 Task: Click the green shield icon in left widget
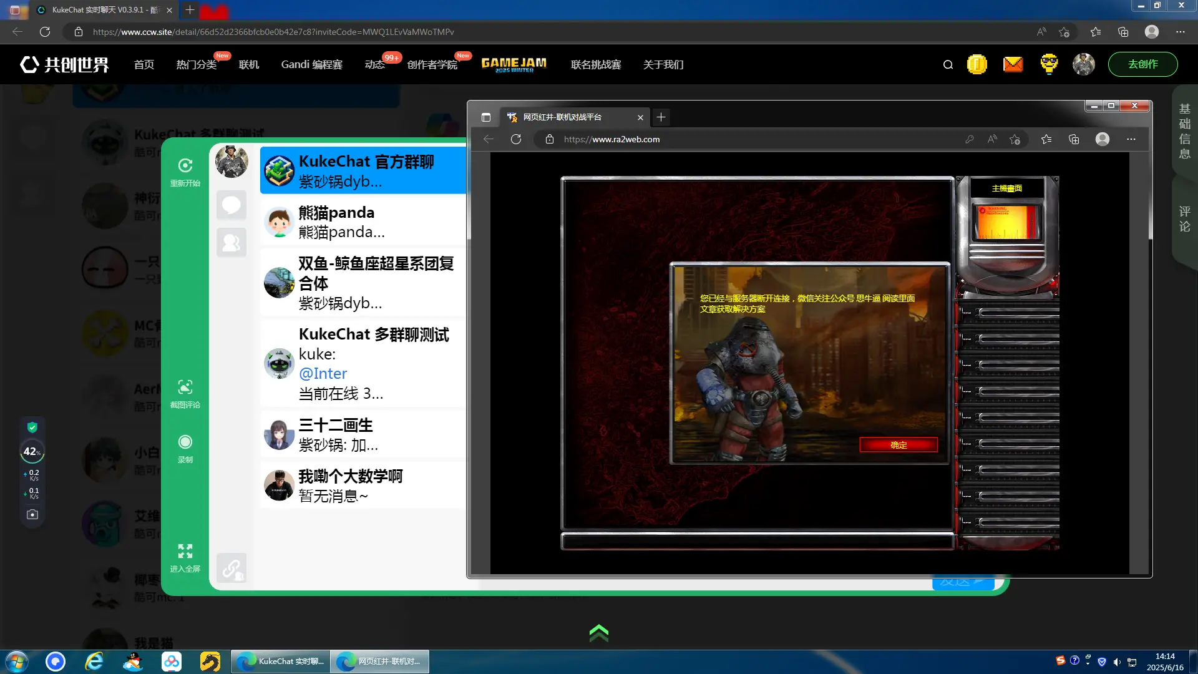click(x=32, y=427)
